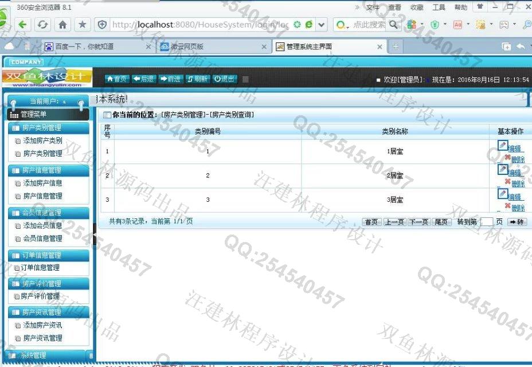Close the 微云网页版 tab

pyautogui.click(x=264, y=46)
